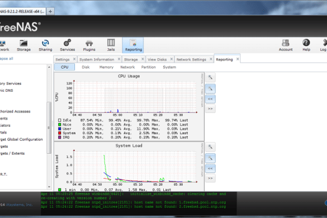Switch to the Storage tab
The height and width of the screenshot is (218, 327).
(131, 59)
